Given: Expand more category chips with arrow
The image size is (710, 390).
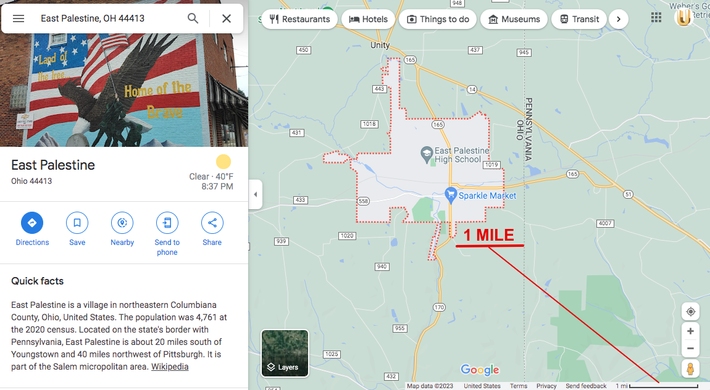Looking at the screenshot, I should pos(619,20).
